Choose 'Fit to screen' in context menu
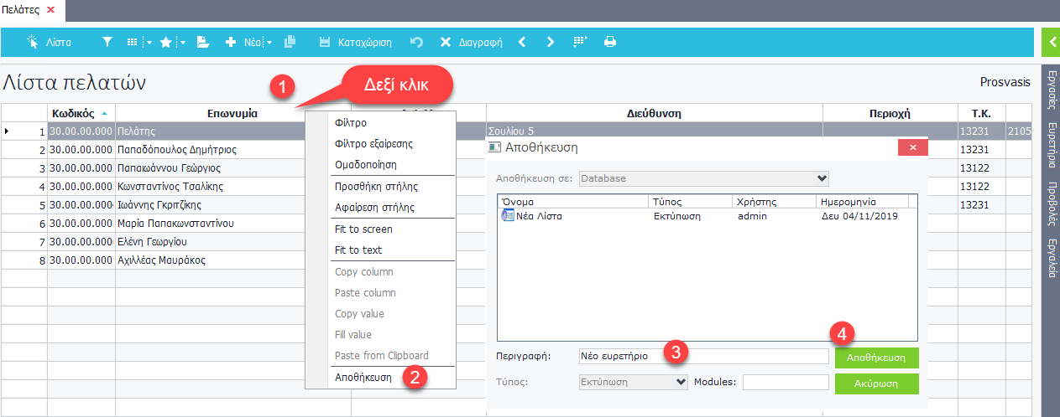Image resolution: width=1060 pixels, height=417 pixels. [363, 229]
